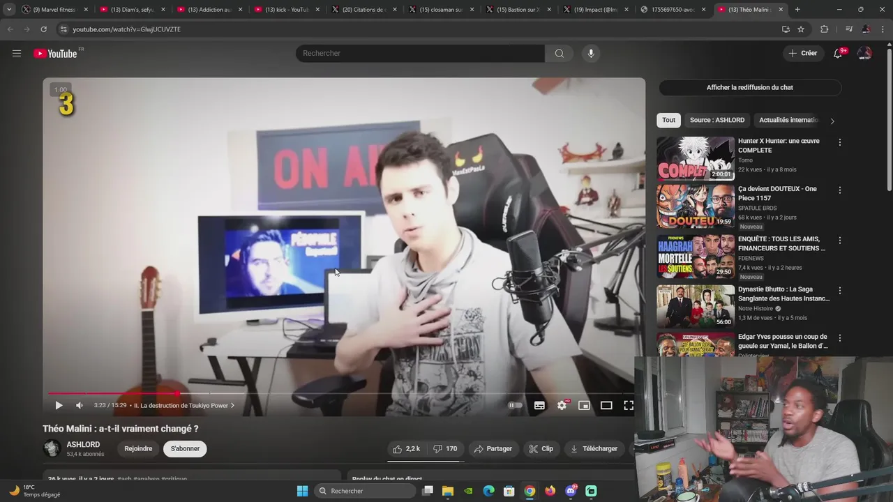Open options for ENQUÊTE FDENEWS video
The image size is (893, 502).
pos(840,240)
